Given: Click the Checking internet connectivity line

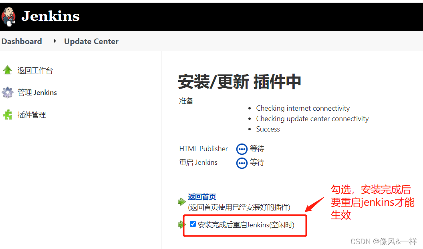Looking at the screenshot, I should pos(303,108).
